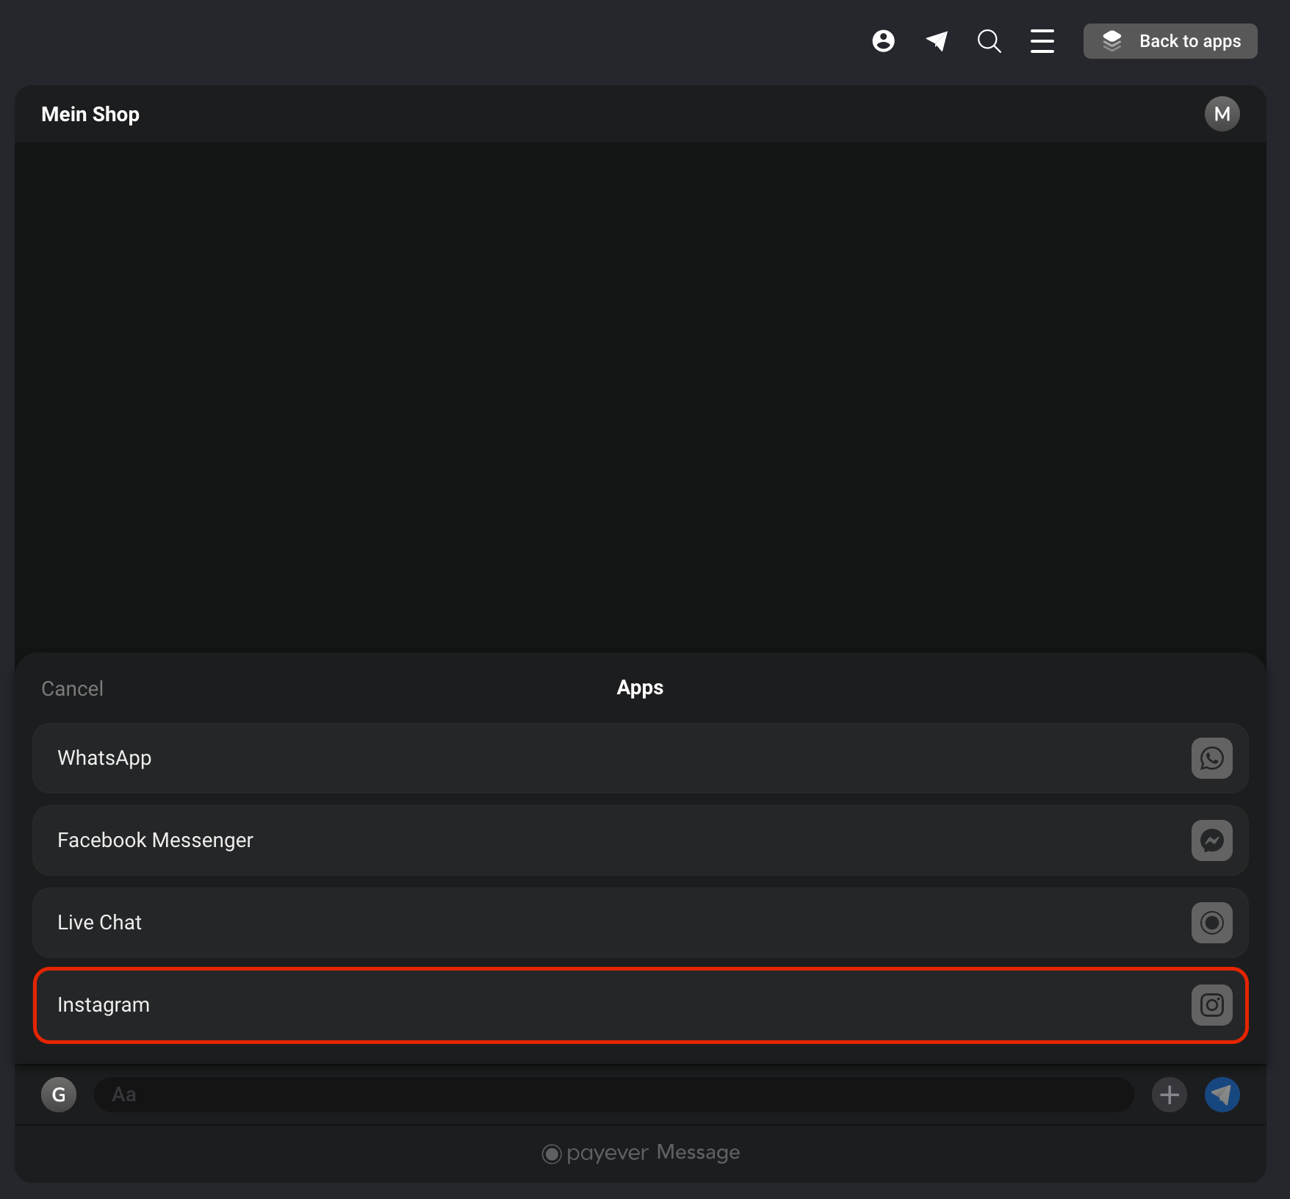This screenshot has width=1290, height=1199.
Task: Click the Messenger logo icon
Action: [1212, 840]
